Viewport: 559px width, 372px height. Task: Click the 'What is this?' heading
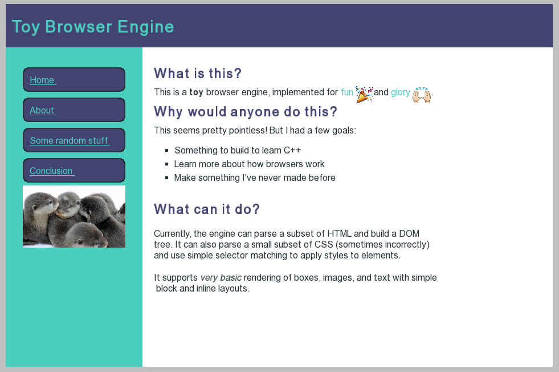[198, 73]
